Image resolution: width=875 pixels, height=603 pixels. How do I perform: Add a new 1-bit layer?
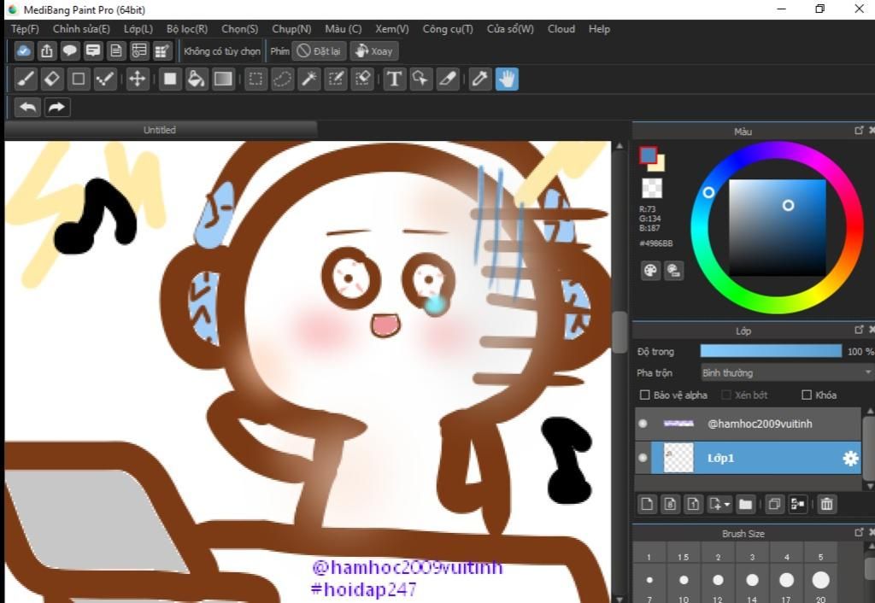(693, 504)
